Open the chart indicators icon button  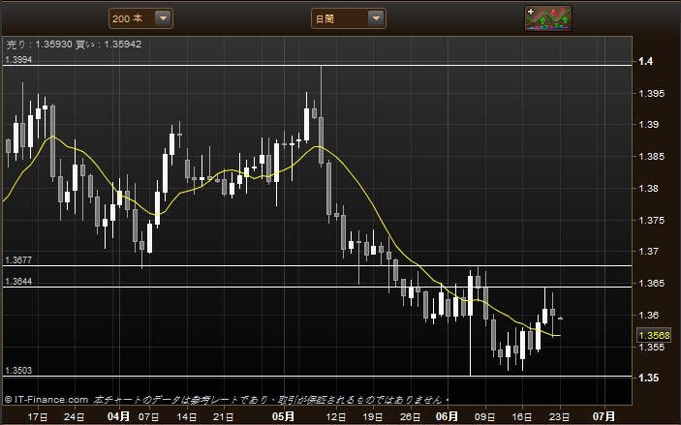pyautogui.click(x=548, y=18)
